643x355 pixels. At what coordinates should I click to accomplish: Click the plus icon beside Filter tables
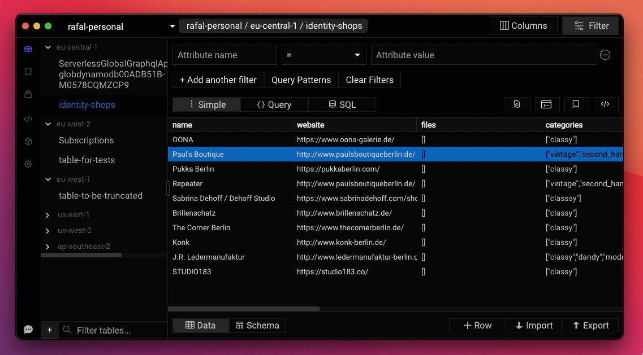50,330
